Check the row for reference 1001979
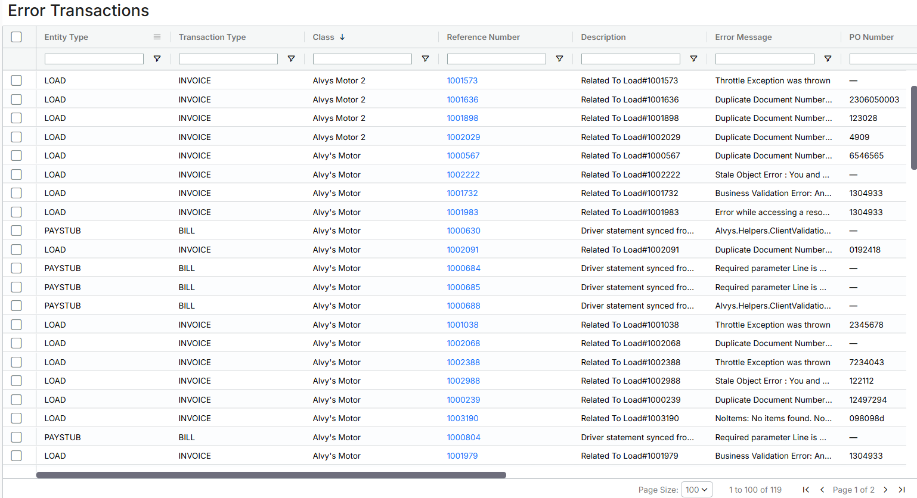Image resolution: width=917 pixels, height=498 pixels. [17, 456]
